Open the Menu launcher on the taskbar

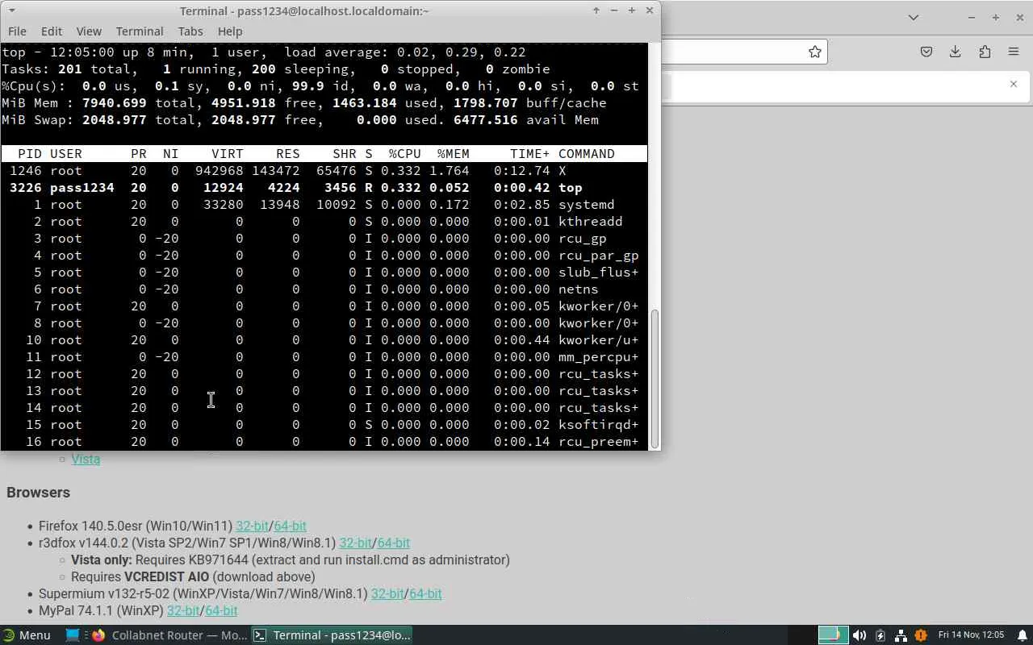point(27,635)
